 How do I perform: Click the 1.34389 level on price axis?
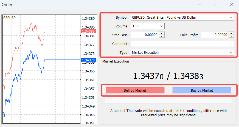(x=88, y=19)
